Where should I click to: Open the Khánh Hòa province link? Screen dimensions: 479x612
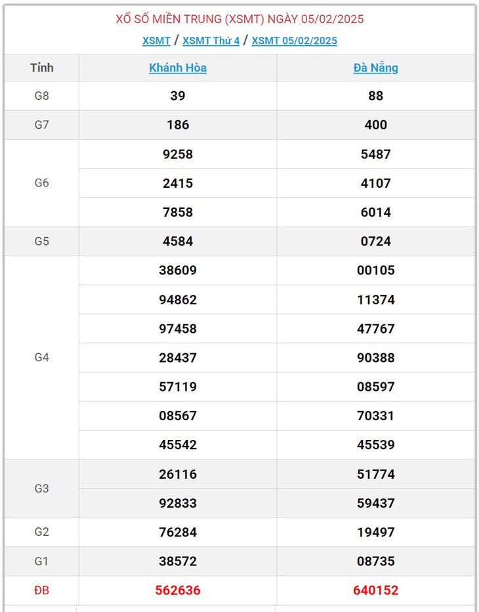(178, 68)
